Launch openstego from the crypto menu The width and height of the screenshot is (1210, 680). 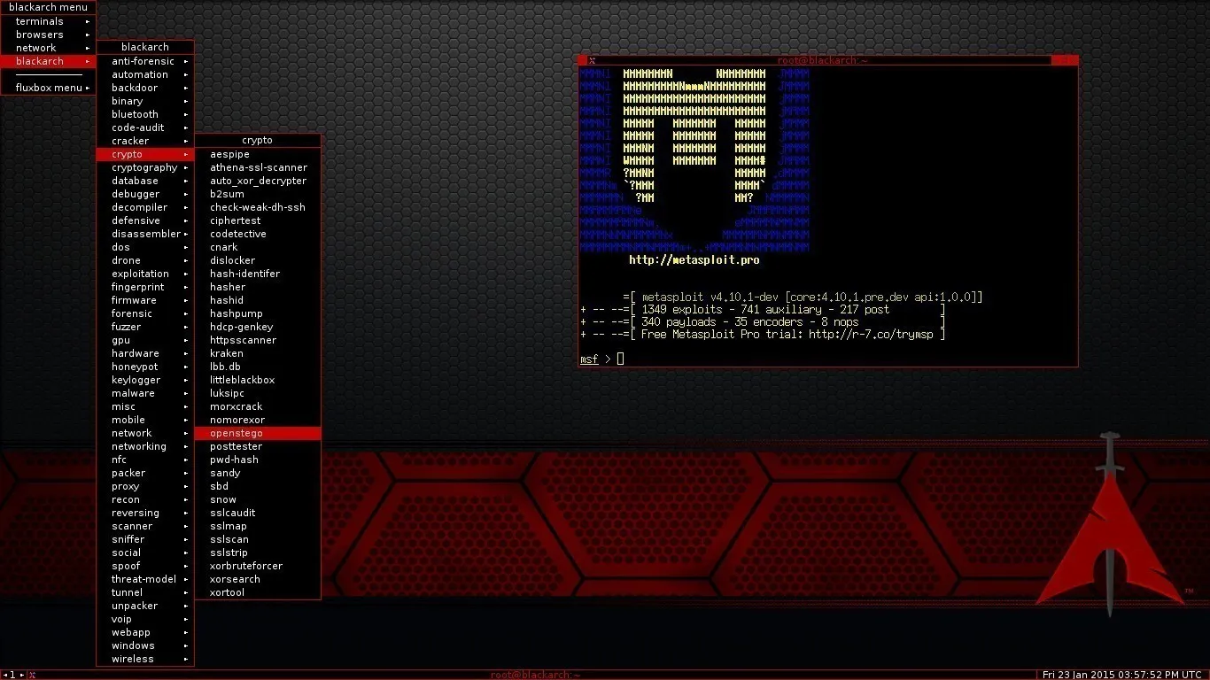[236, 433]
